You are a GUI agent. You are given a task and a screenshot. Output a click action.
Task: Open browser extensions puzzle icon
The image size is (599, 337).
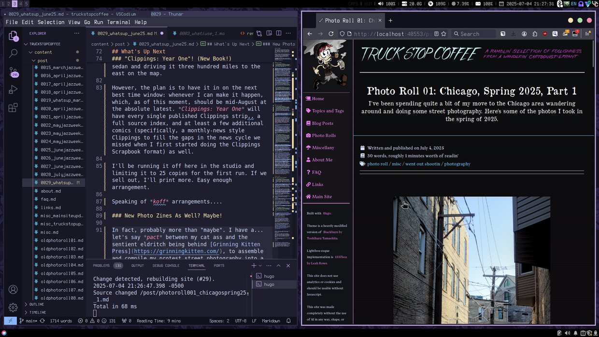click(535, 34)
